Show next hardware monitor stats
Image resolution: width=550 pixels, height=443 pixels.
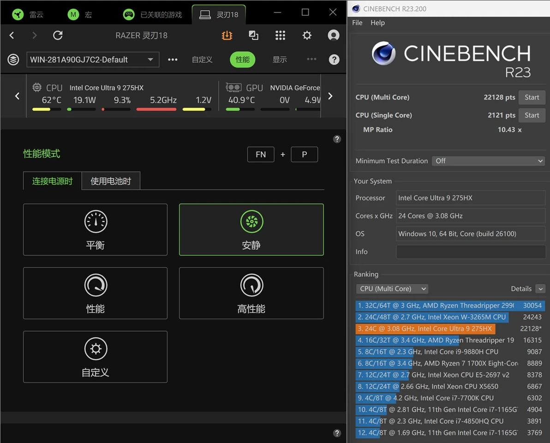330,96
